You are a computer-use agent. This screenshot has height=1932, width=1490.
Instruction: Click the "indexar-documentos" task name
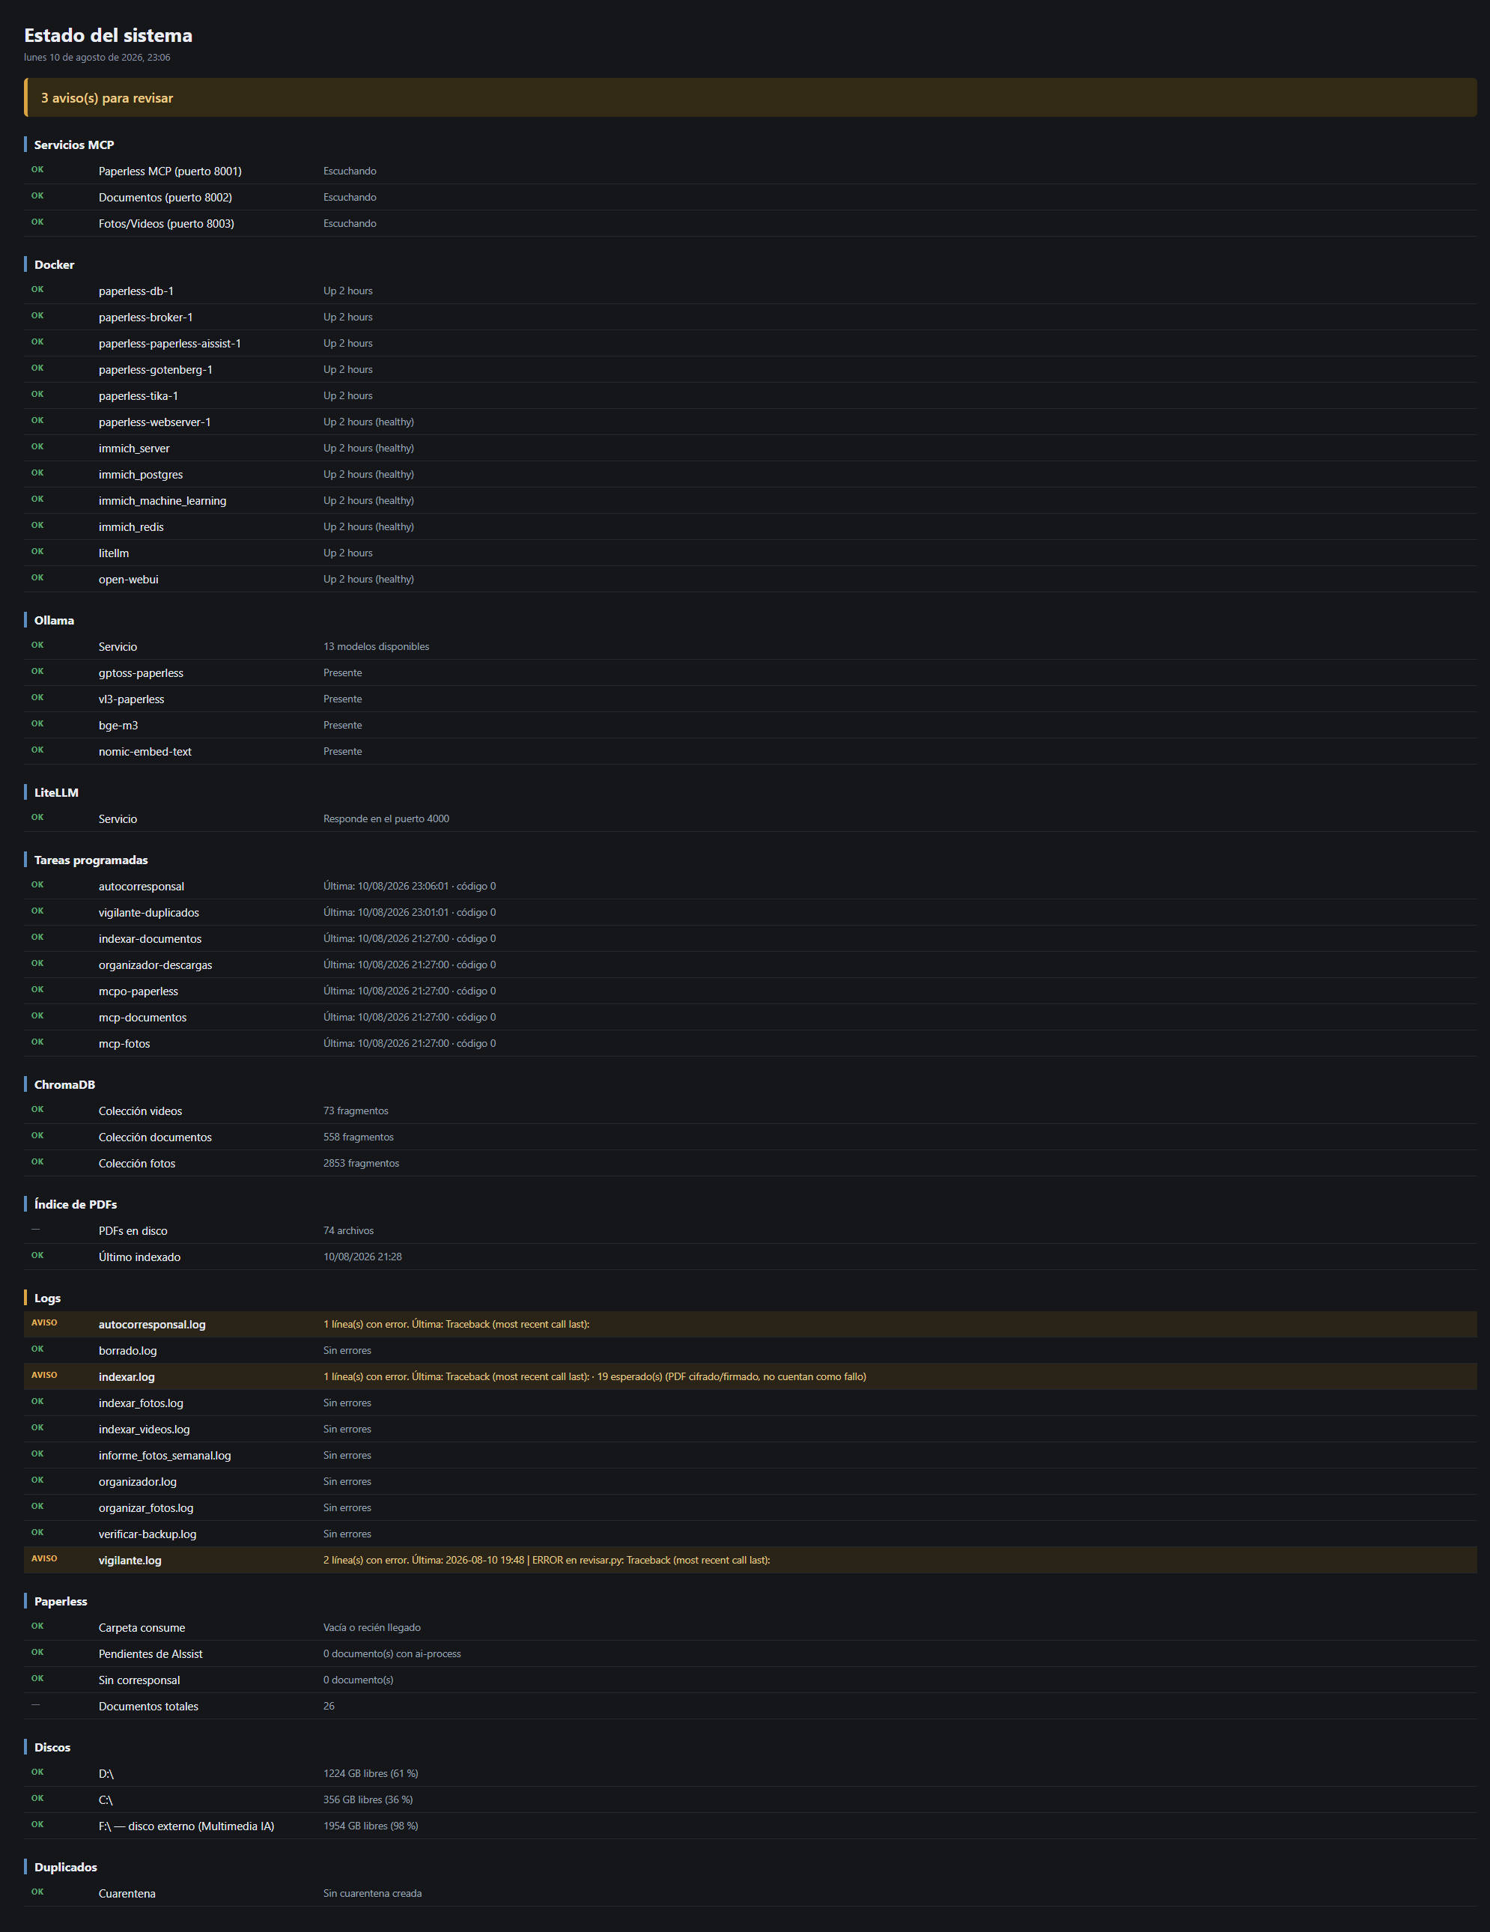pyautogui.click(x=150, y=938)
